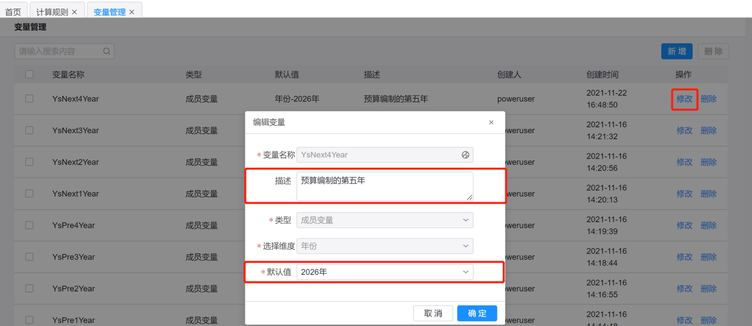The image size is (752, 326).
Task: Toggle the select-all header checkbox
Action: [29, 75]
